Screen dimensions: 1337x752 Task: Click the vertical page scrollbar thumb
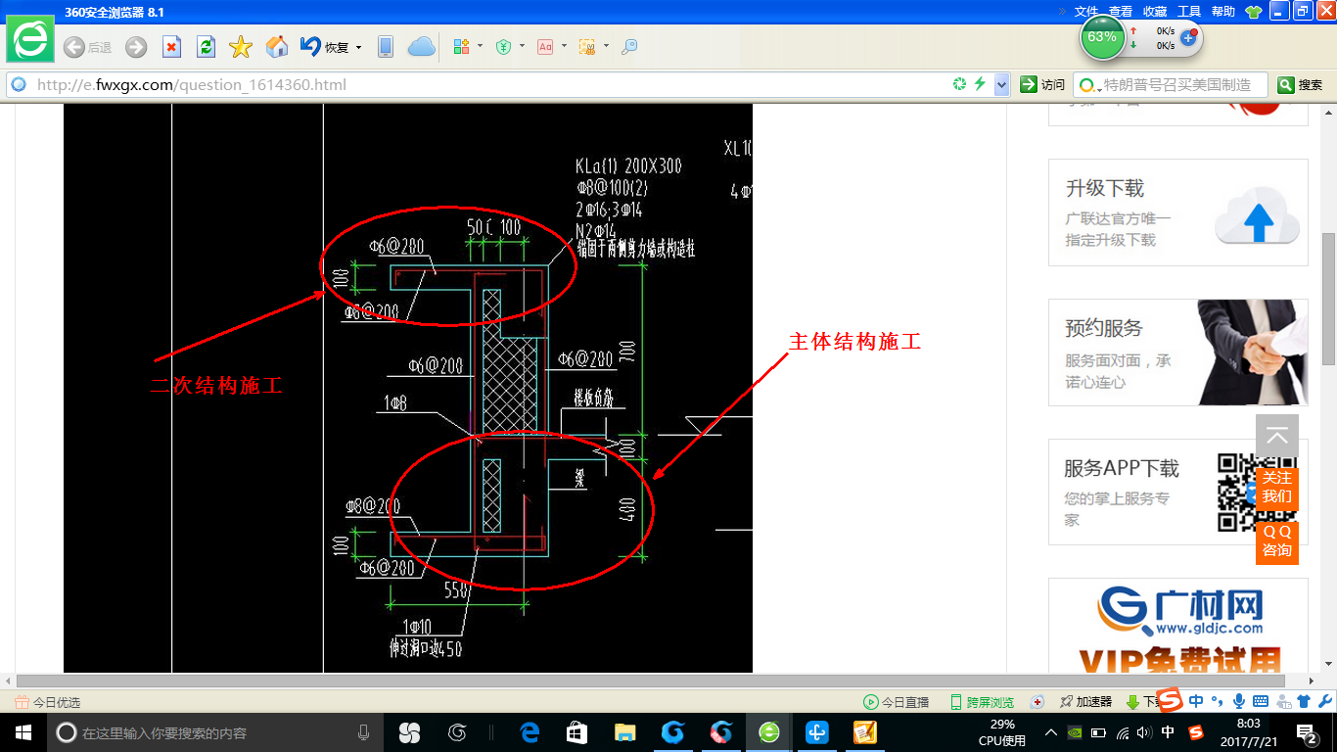tap(1328, 299)
